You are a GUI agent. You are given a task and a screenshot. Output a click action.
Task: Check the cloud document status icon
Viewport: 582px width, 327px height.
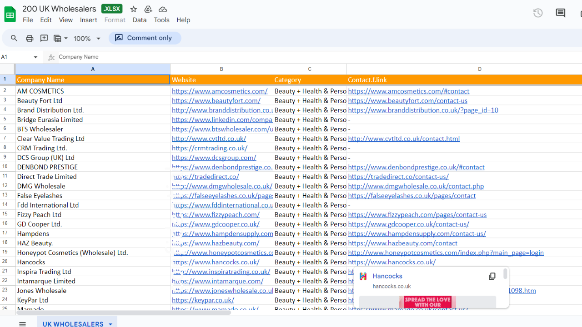(x=163, y=9)
